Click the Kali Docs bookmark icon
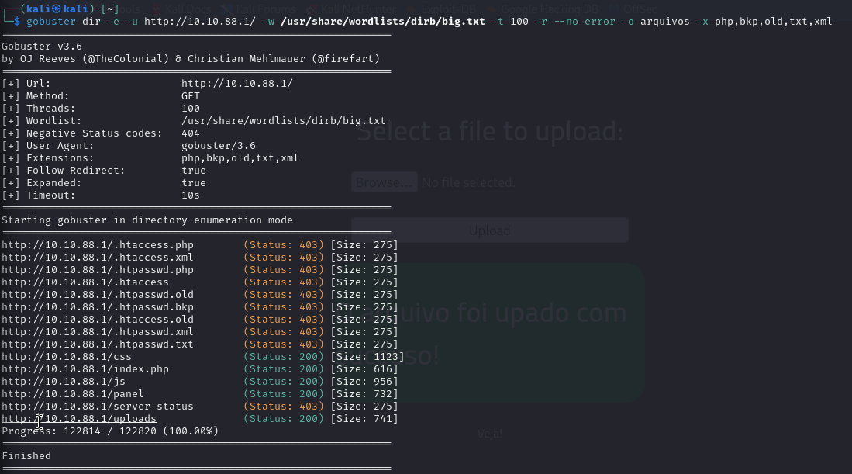 [157, 9]
